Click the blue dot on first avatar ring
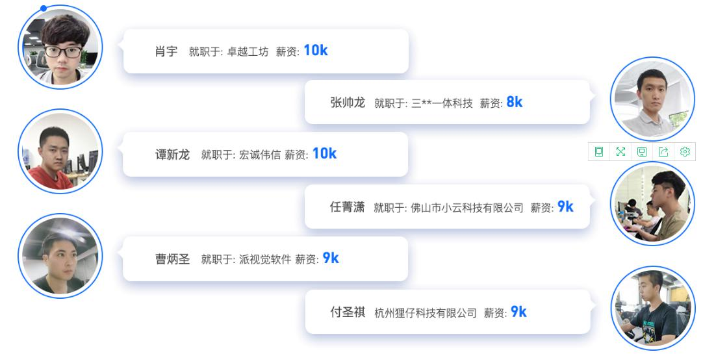 pos(44,8)
